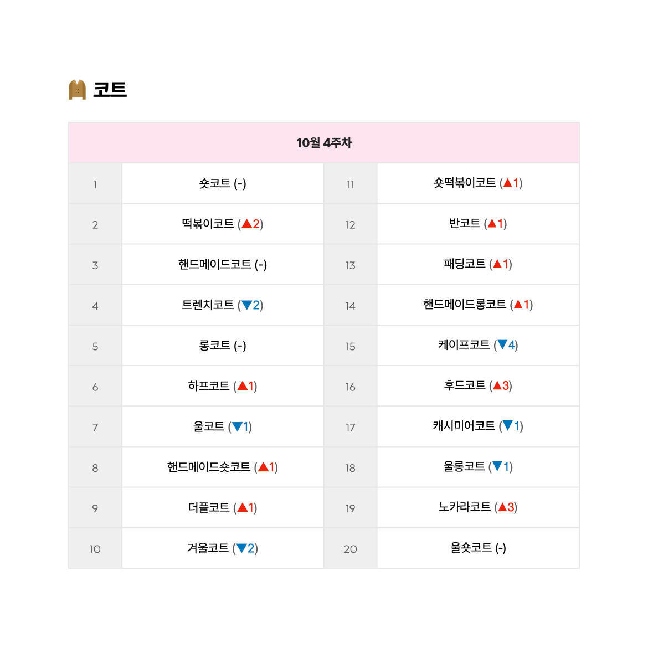Viewport: 648px width, 648px height.
Task: Select the 핸드메이드롱코트 keyword
Action: coord(465,304)
